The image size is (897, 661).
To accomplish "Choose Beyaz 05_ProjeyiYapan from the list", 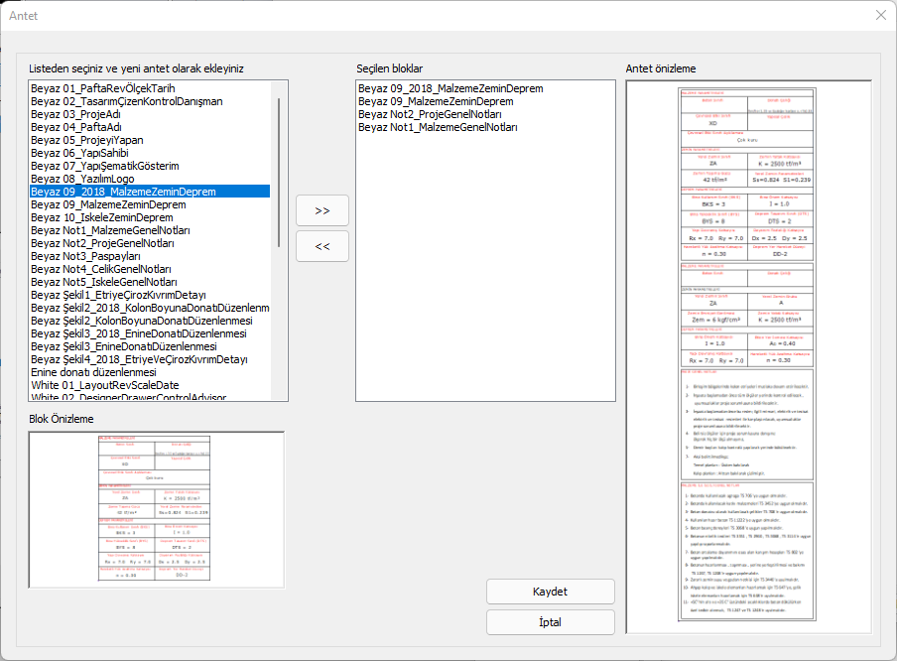I will tap(86, 140).
